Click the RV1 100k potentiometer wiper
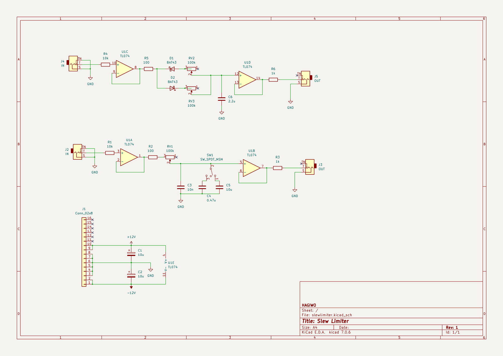The image size is (503, 356). coord(170,160)
